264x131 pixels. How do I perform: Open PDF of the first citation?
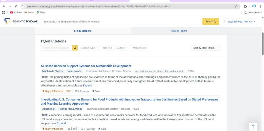coord(69,91)
